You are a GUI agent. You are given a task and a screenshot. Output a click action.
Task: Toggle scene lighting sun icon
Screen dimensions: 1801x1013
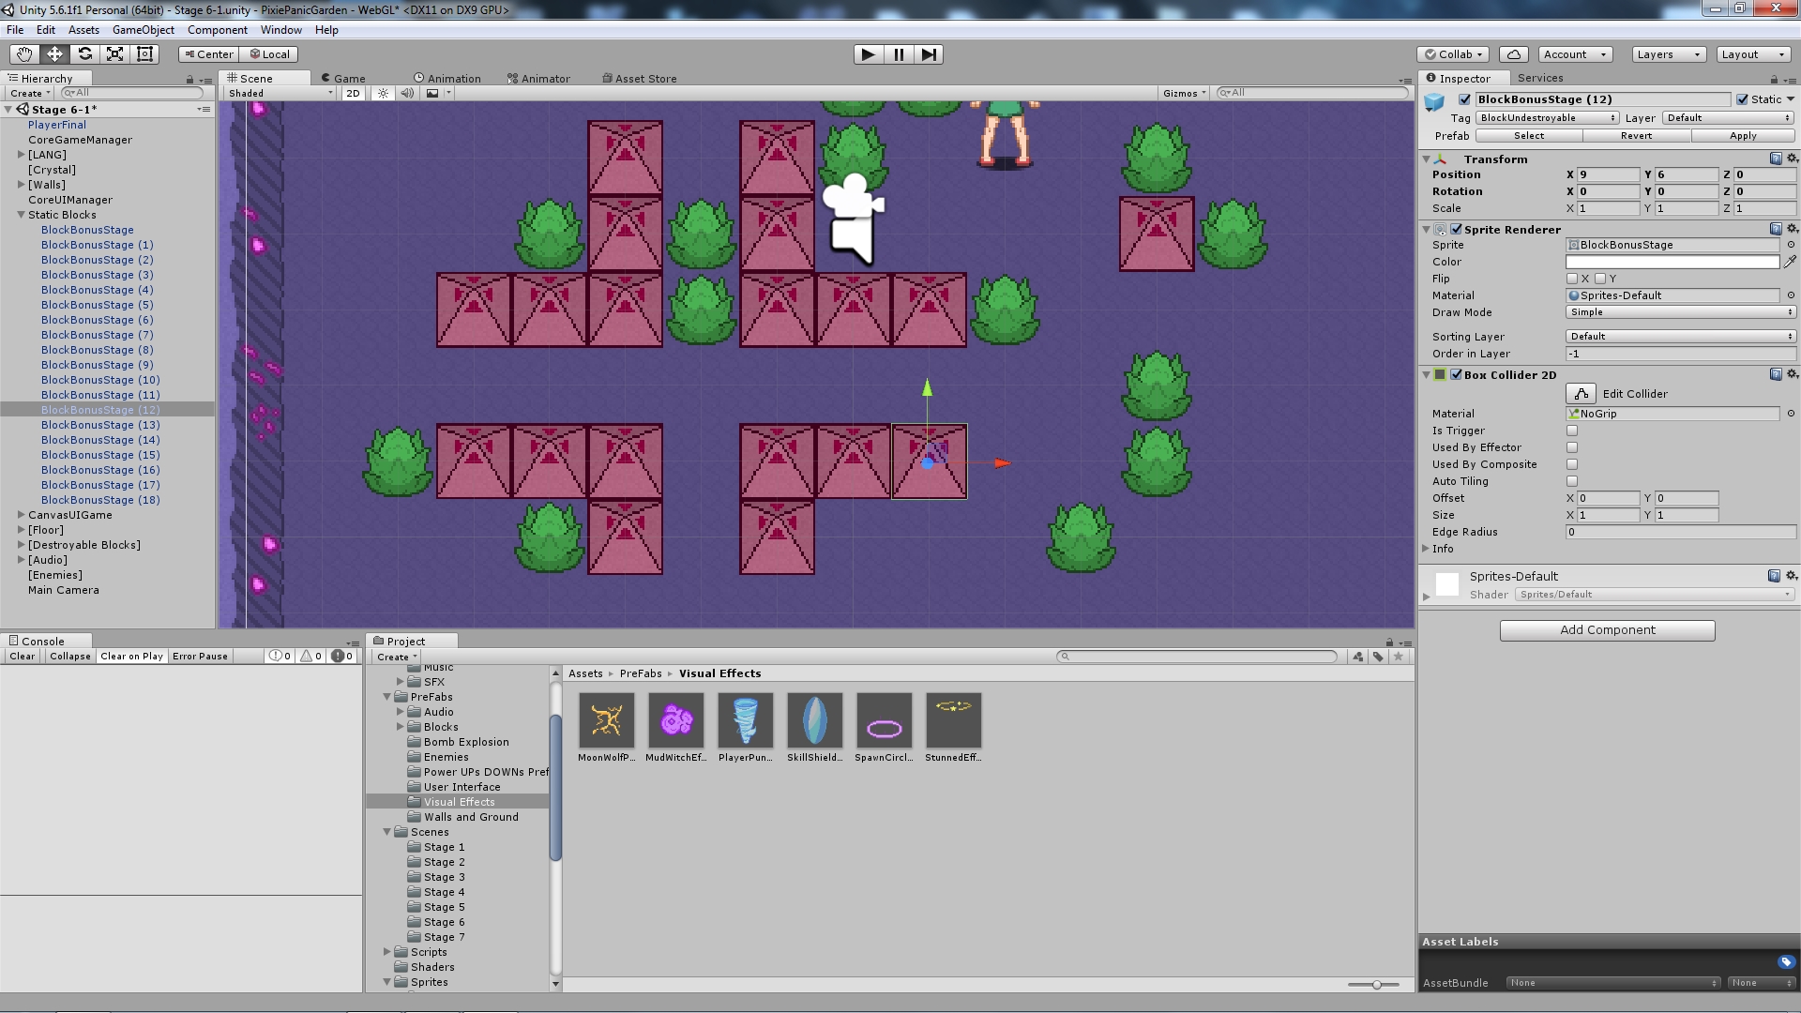coord(383,93)
